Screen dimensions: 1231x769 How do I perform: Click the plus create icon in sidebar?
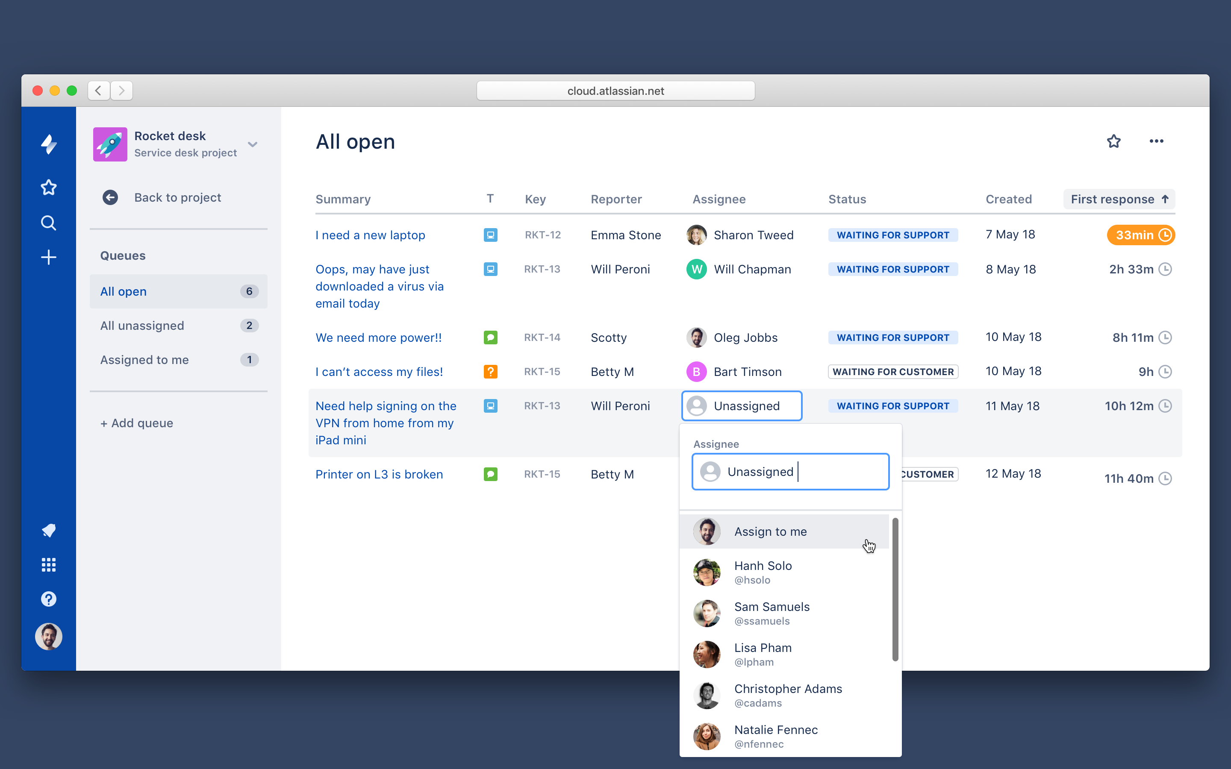48,257
